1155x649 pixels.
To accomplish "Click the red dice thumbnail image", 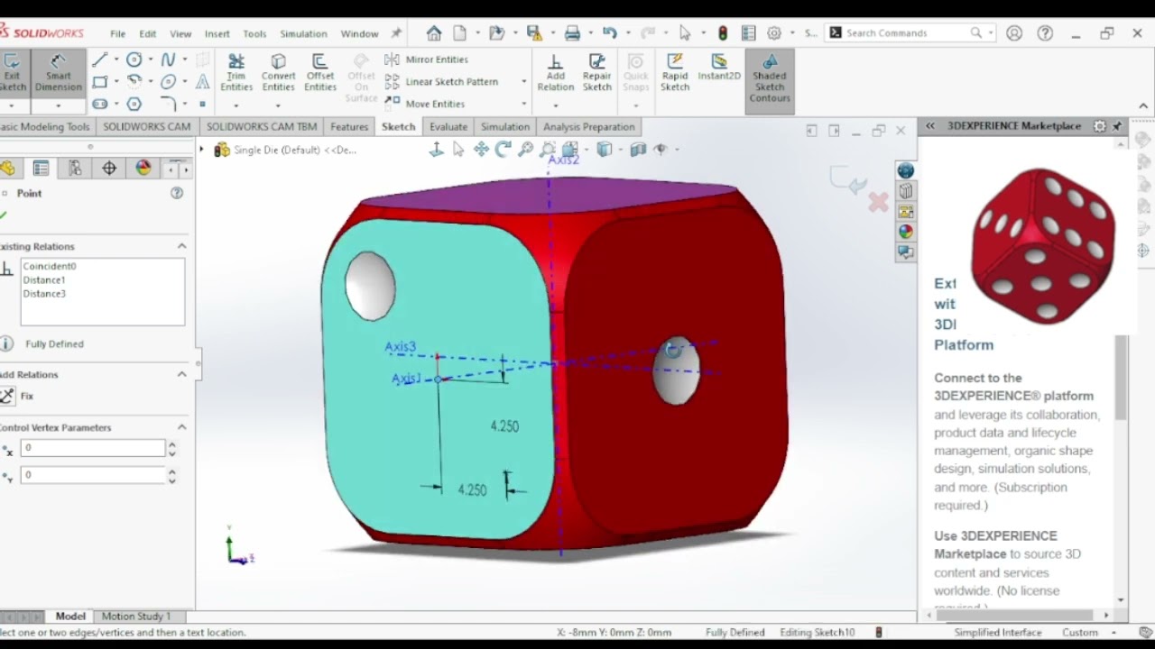I will pos(1043,246).
